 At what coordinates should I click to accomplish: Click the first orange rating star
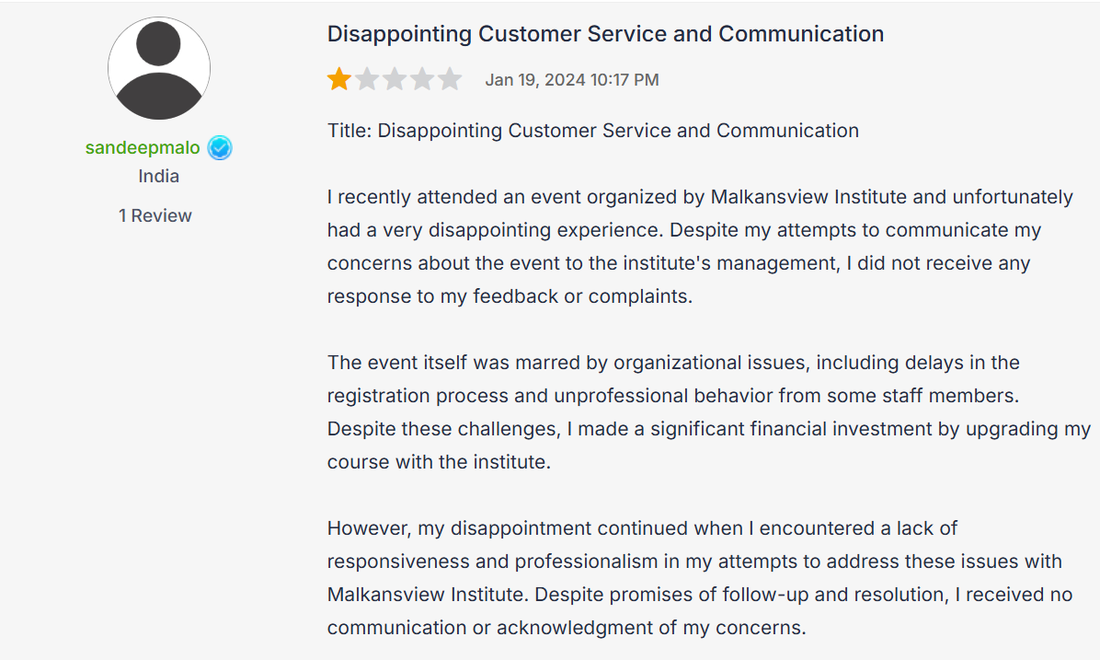[339, 79]
